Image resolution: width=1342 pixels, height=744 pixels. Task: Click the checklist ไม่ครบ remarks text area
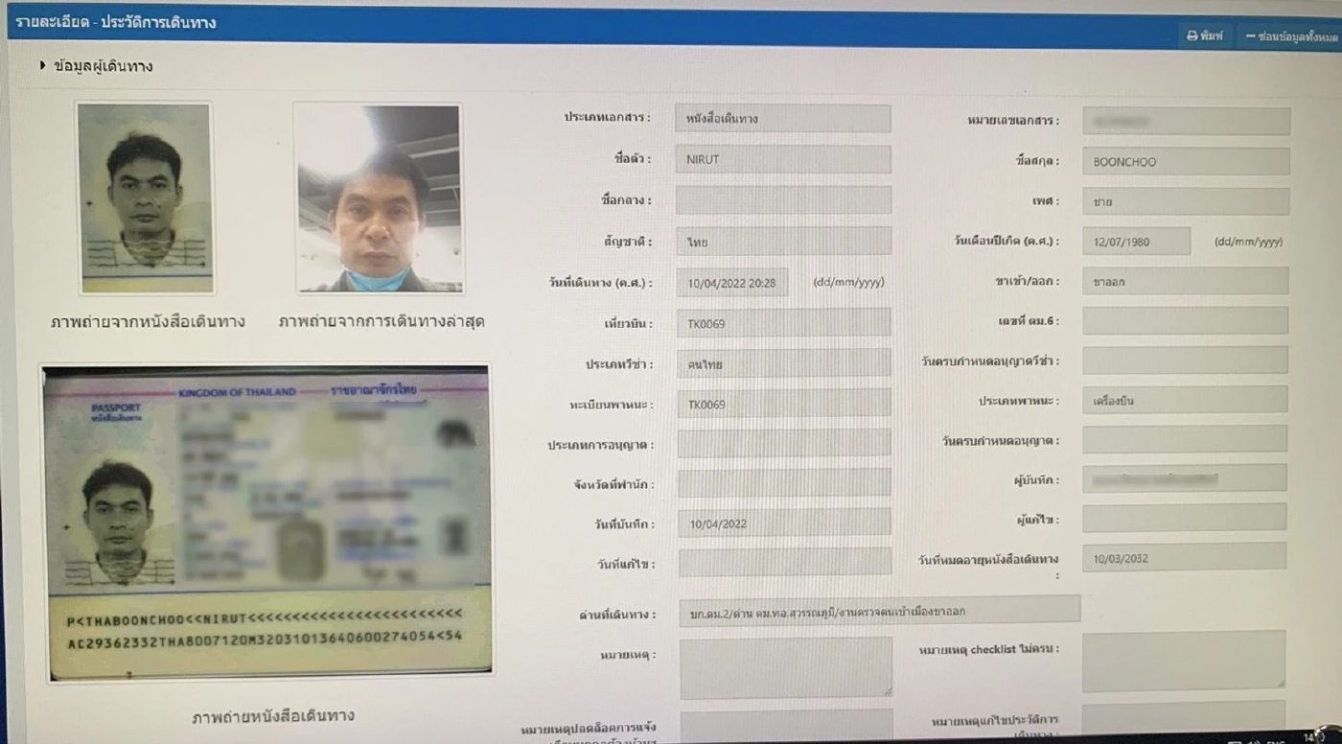pyautogui.click(x=1183, y=661)
